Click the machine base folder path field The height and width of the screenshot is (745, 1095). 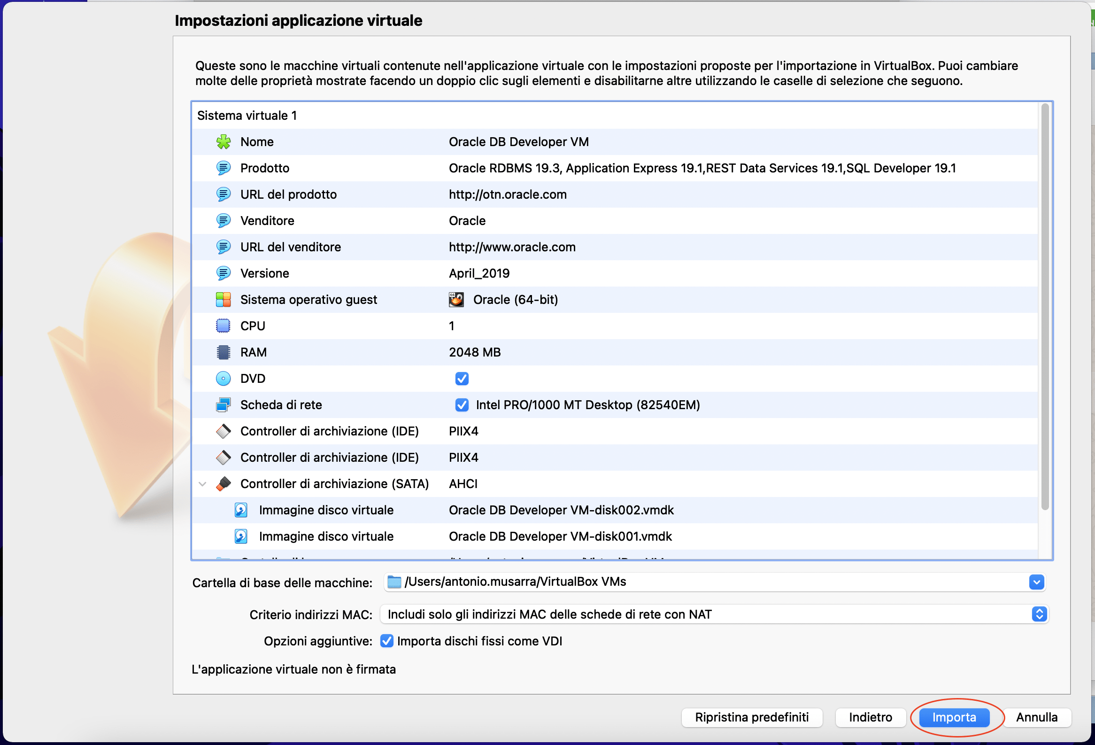(x=714, y=582)
